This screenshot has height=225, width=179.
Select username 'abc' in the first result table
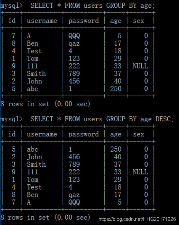(x=32, y=89)
